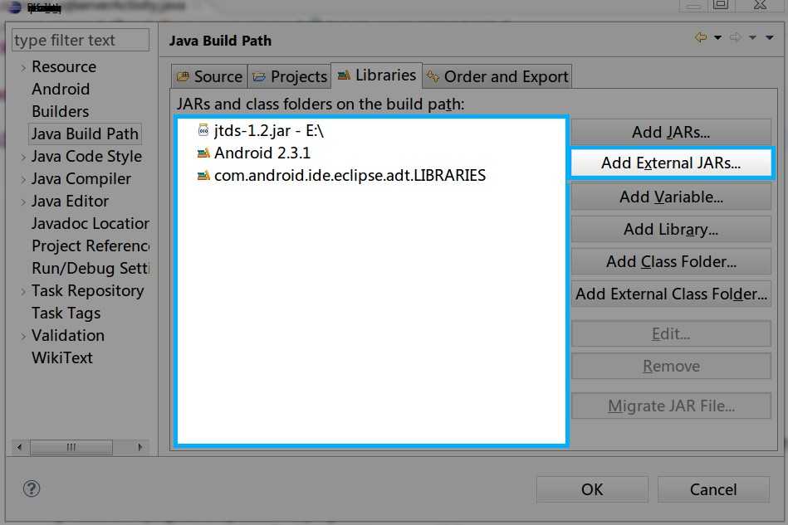Focus the type filter text field
Image resolution: width=788 pixels, height=525 pixels.
(81, 40)
